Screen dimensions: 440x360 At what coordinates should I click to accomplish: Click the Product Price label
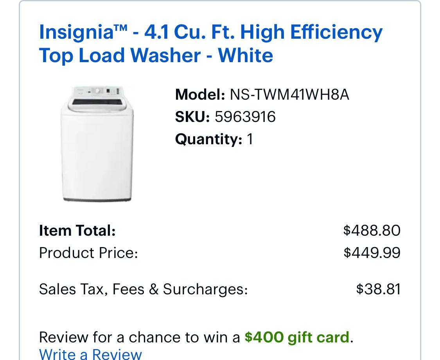tap(88, 253)
